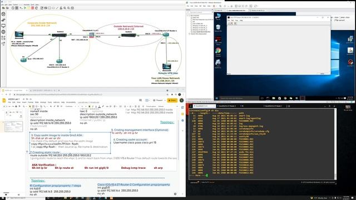
Task: Open the comments history icon in Slides
Action: tap(141, 100)
